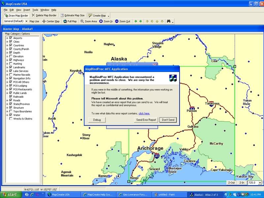Expand the Highways category tree node
This screenshot has height=198, width=264.
[7, 60]
